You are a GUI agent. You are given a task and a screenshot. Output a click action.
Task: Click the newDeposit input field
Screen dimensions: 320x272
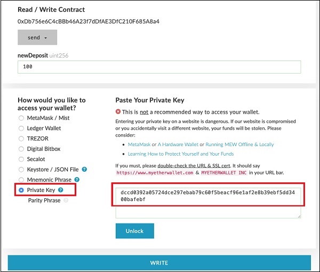pyautogui.click(x=159, y=67)
